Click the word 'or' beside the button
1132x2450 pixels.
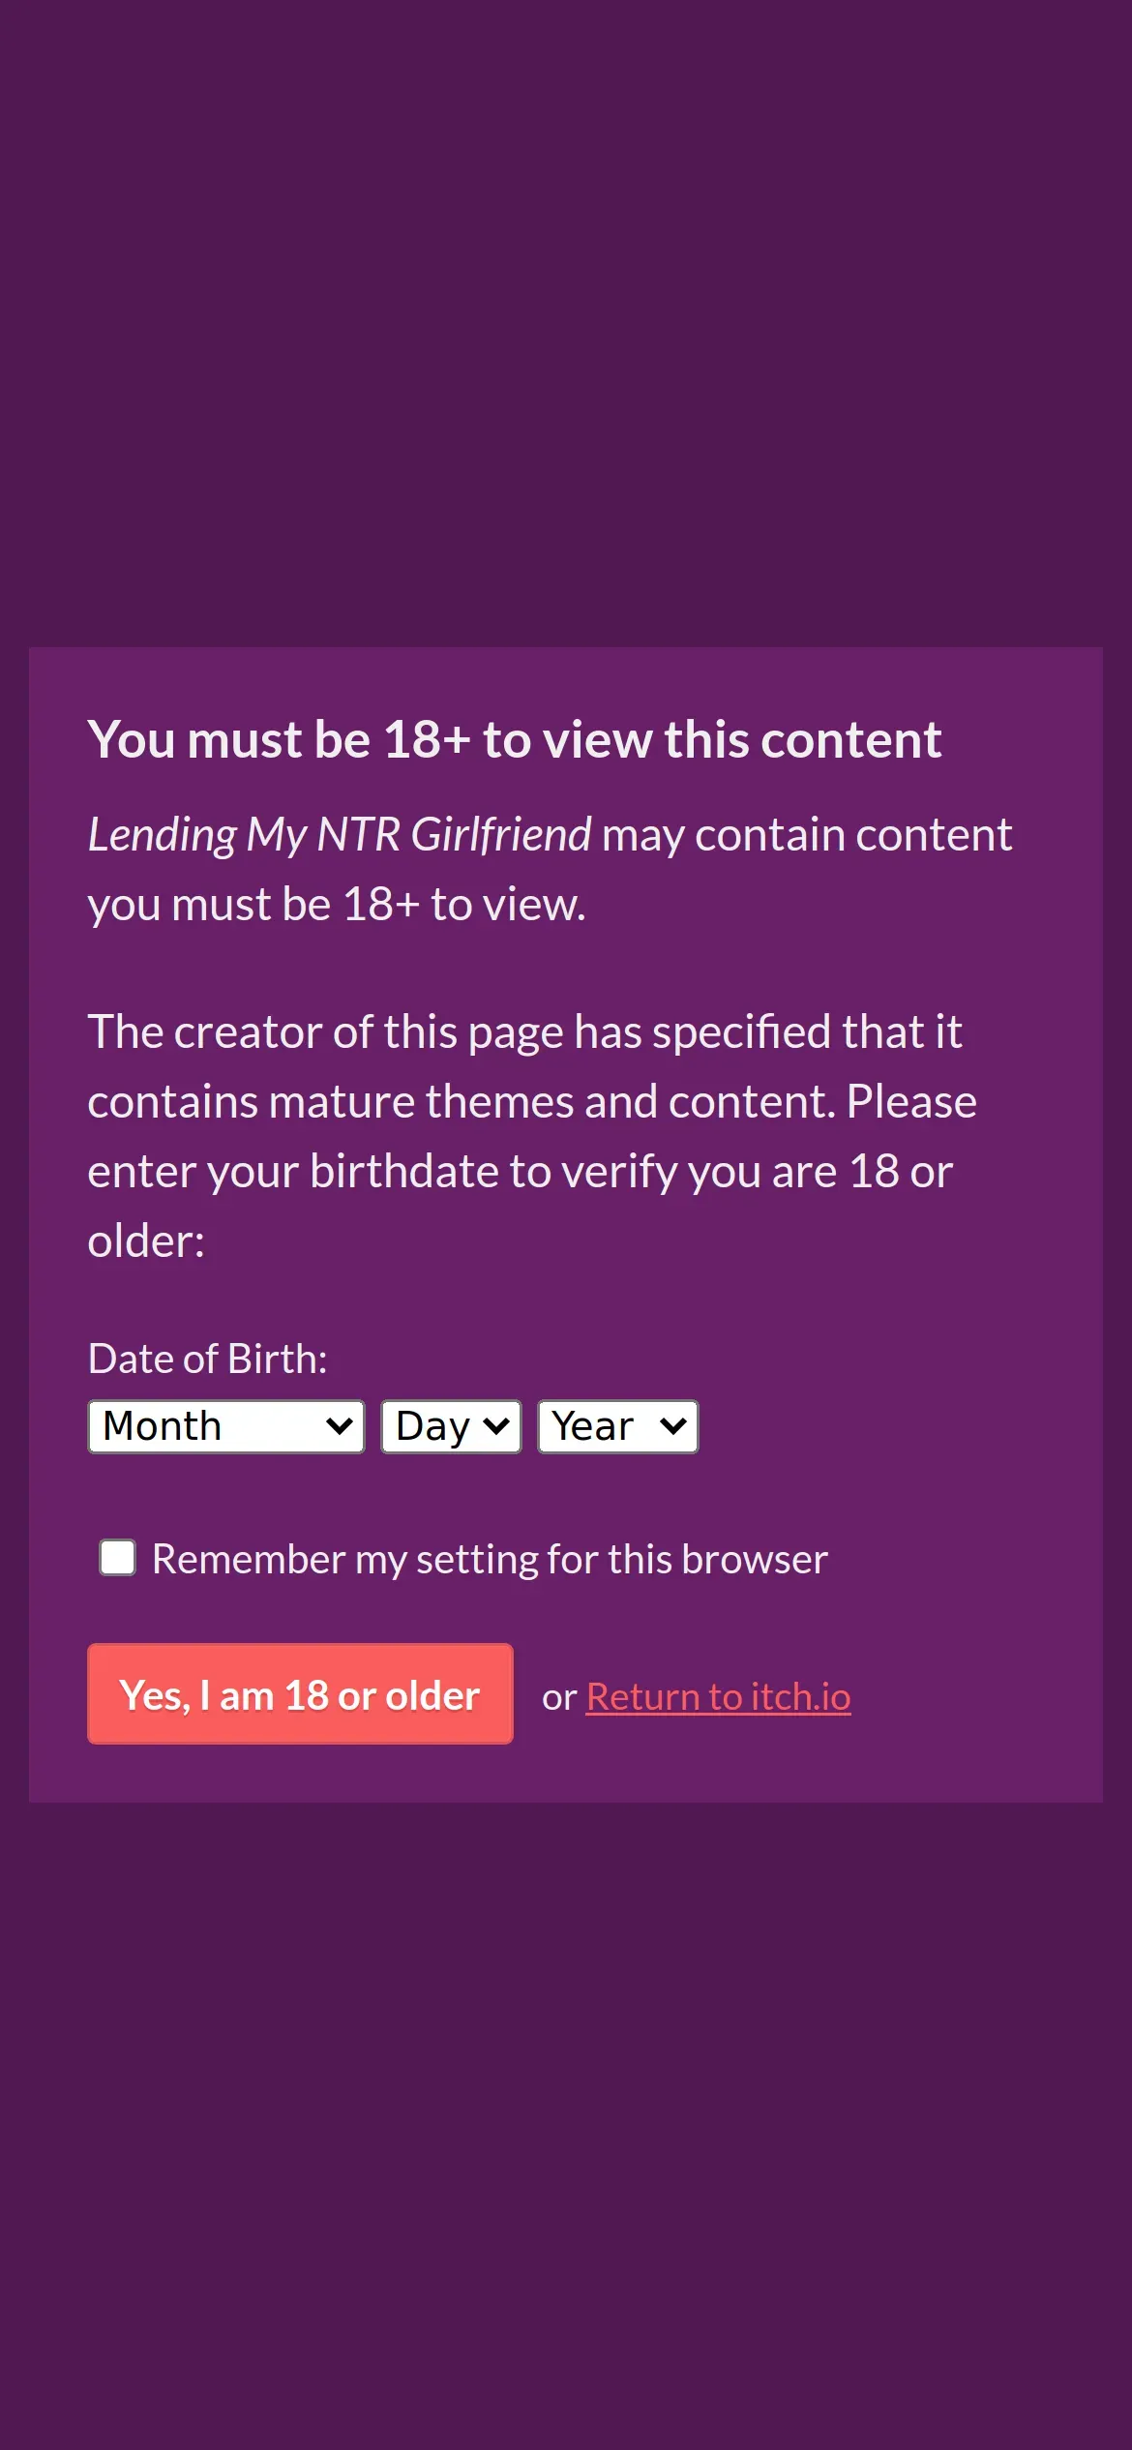(x=558, y=1697)
